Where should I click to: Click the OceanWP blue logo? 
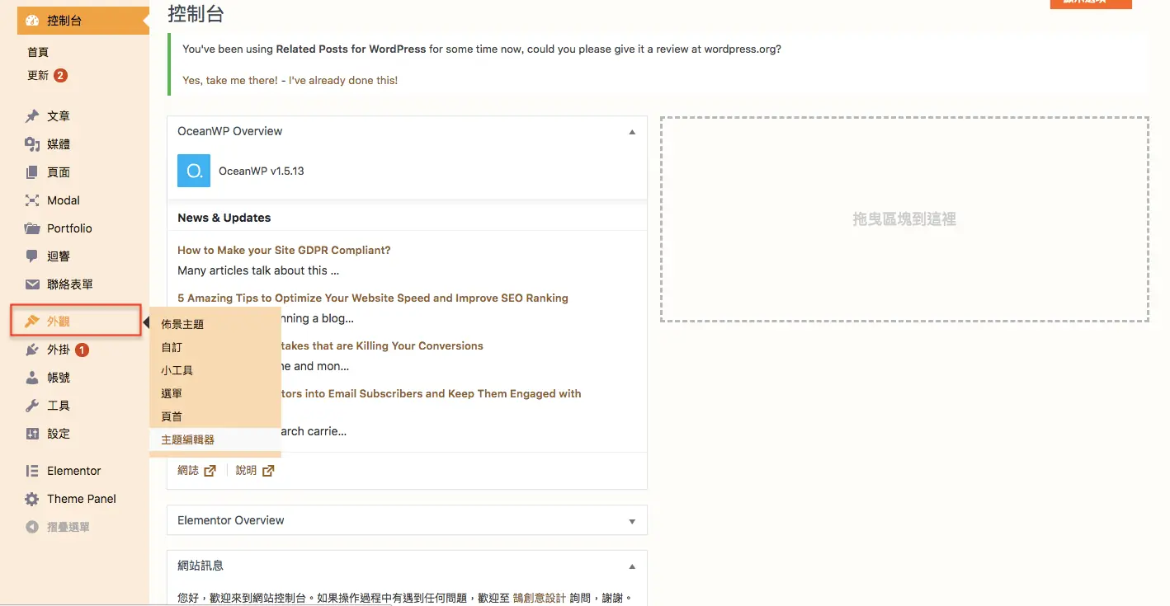[194, 171]
